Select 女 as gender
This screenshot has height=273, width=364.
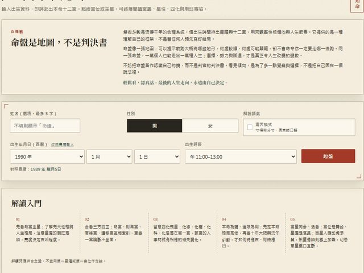[210, 126]
